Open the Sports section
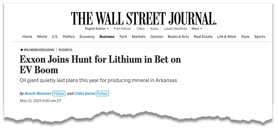This screenshot has height=130, width=278. pos(260,36)
